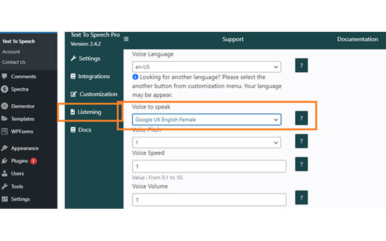Screen dimensions: 386x241
Task: Open Templates admin menu item
Action: click(x=23, y=119)
